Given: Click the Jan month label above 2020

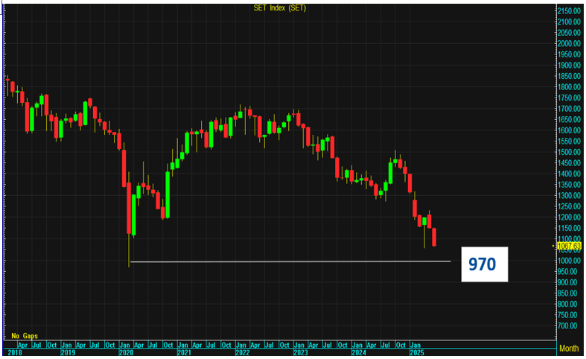Looking at the screenshot, I should (x=125, y=345).
